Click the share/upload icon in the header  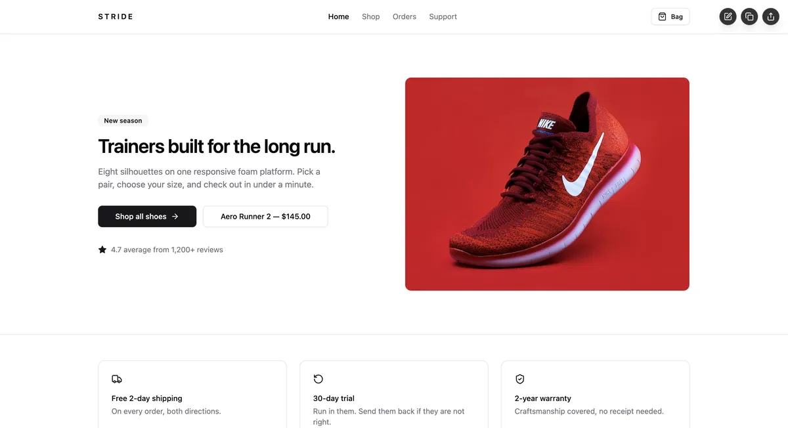pos(771,16)
